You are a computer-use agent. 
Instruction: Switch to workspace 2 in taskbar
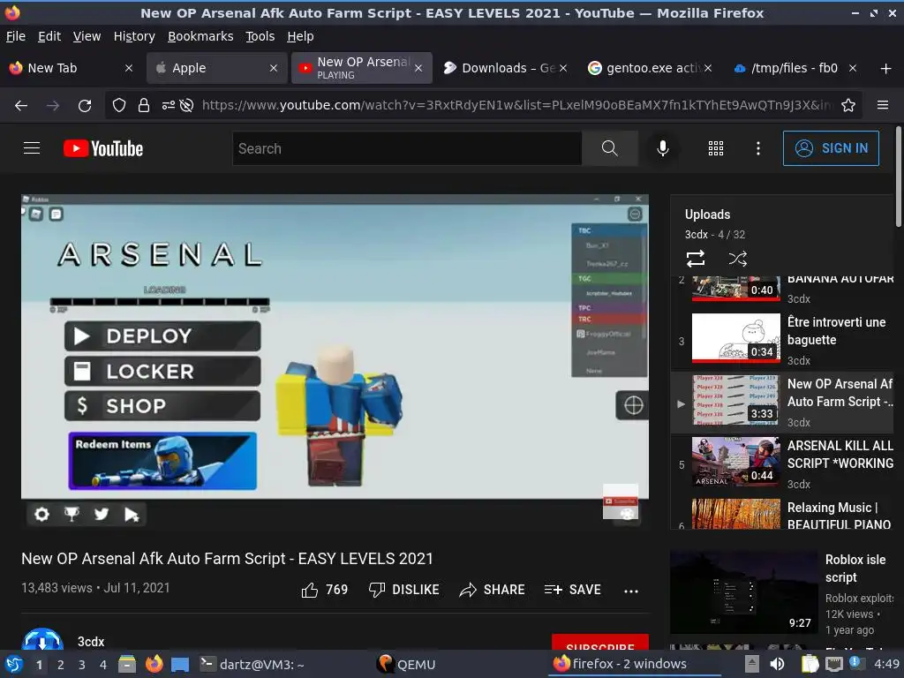(61, 665)
